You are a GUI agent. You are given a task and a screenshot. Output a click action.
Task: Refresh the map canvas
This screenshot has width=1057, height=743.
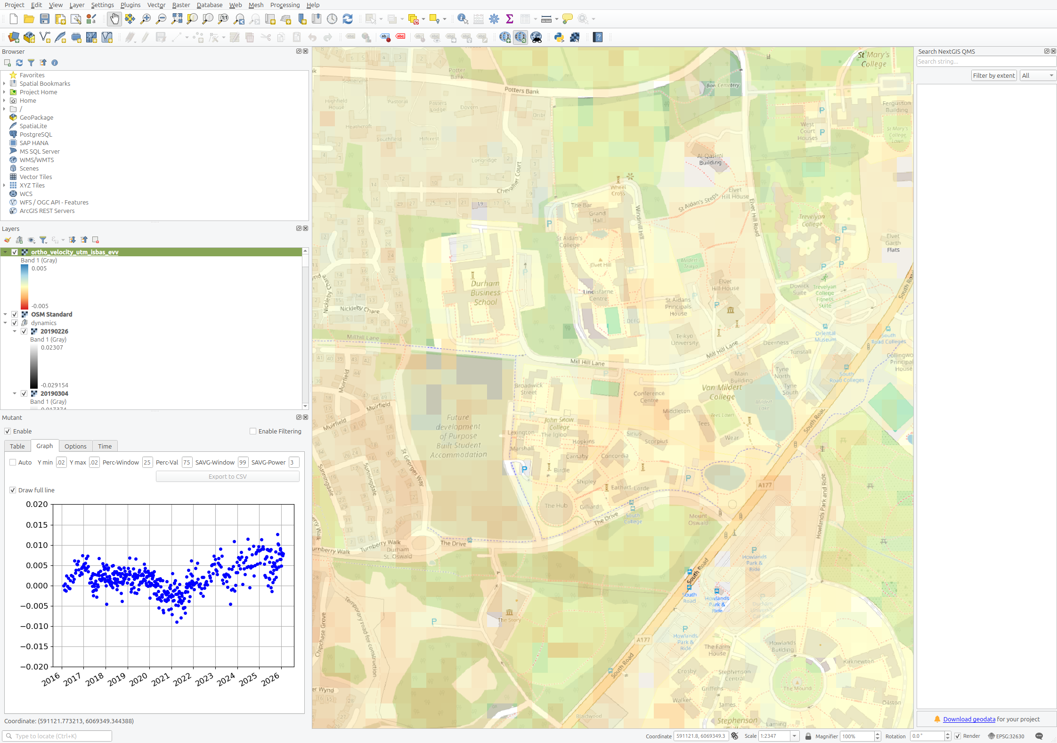pyautogui.click(x=348, y=19)
